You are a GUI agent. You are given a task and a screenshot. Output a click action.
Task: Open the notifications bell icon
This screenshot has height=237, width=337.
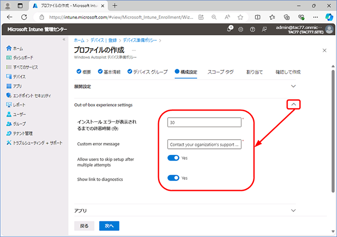[229, 29]
